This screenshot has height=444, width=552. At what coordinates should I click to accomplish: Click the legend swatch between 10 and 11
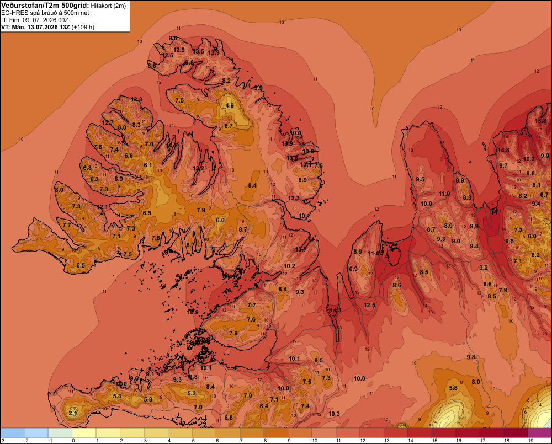pos(324,432)
